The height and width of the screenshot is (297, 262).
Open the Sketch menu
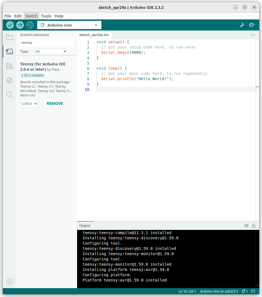click(31, 16)
